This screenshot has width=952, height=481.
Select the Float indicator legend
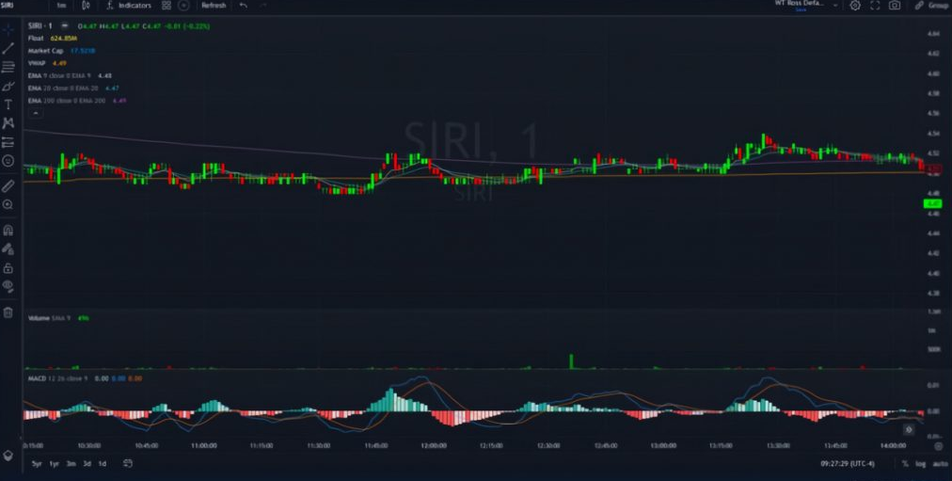tap(36, 39)
